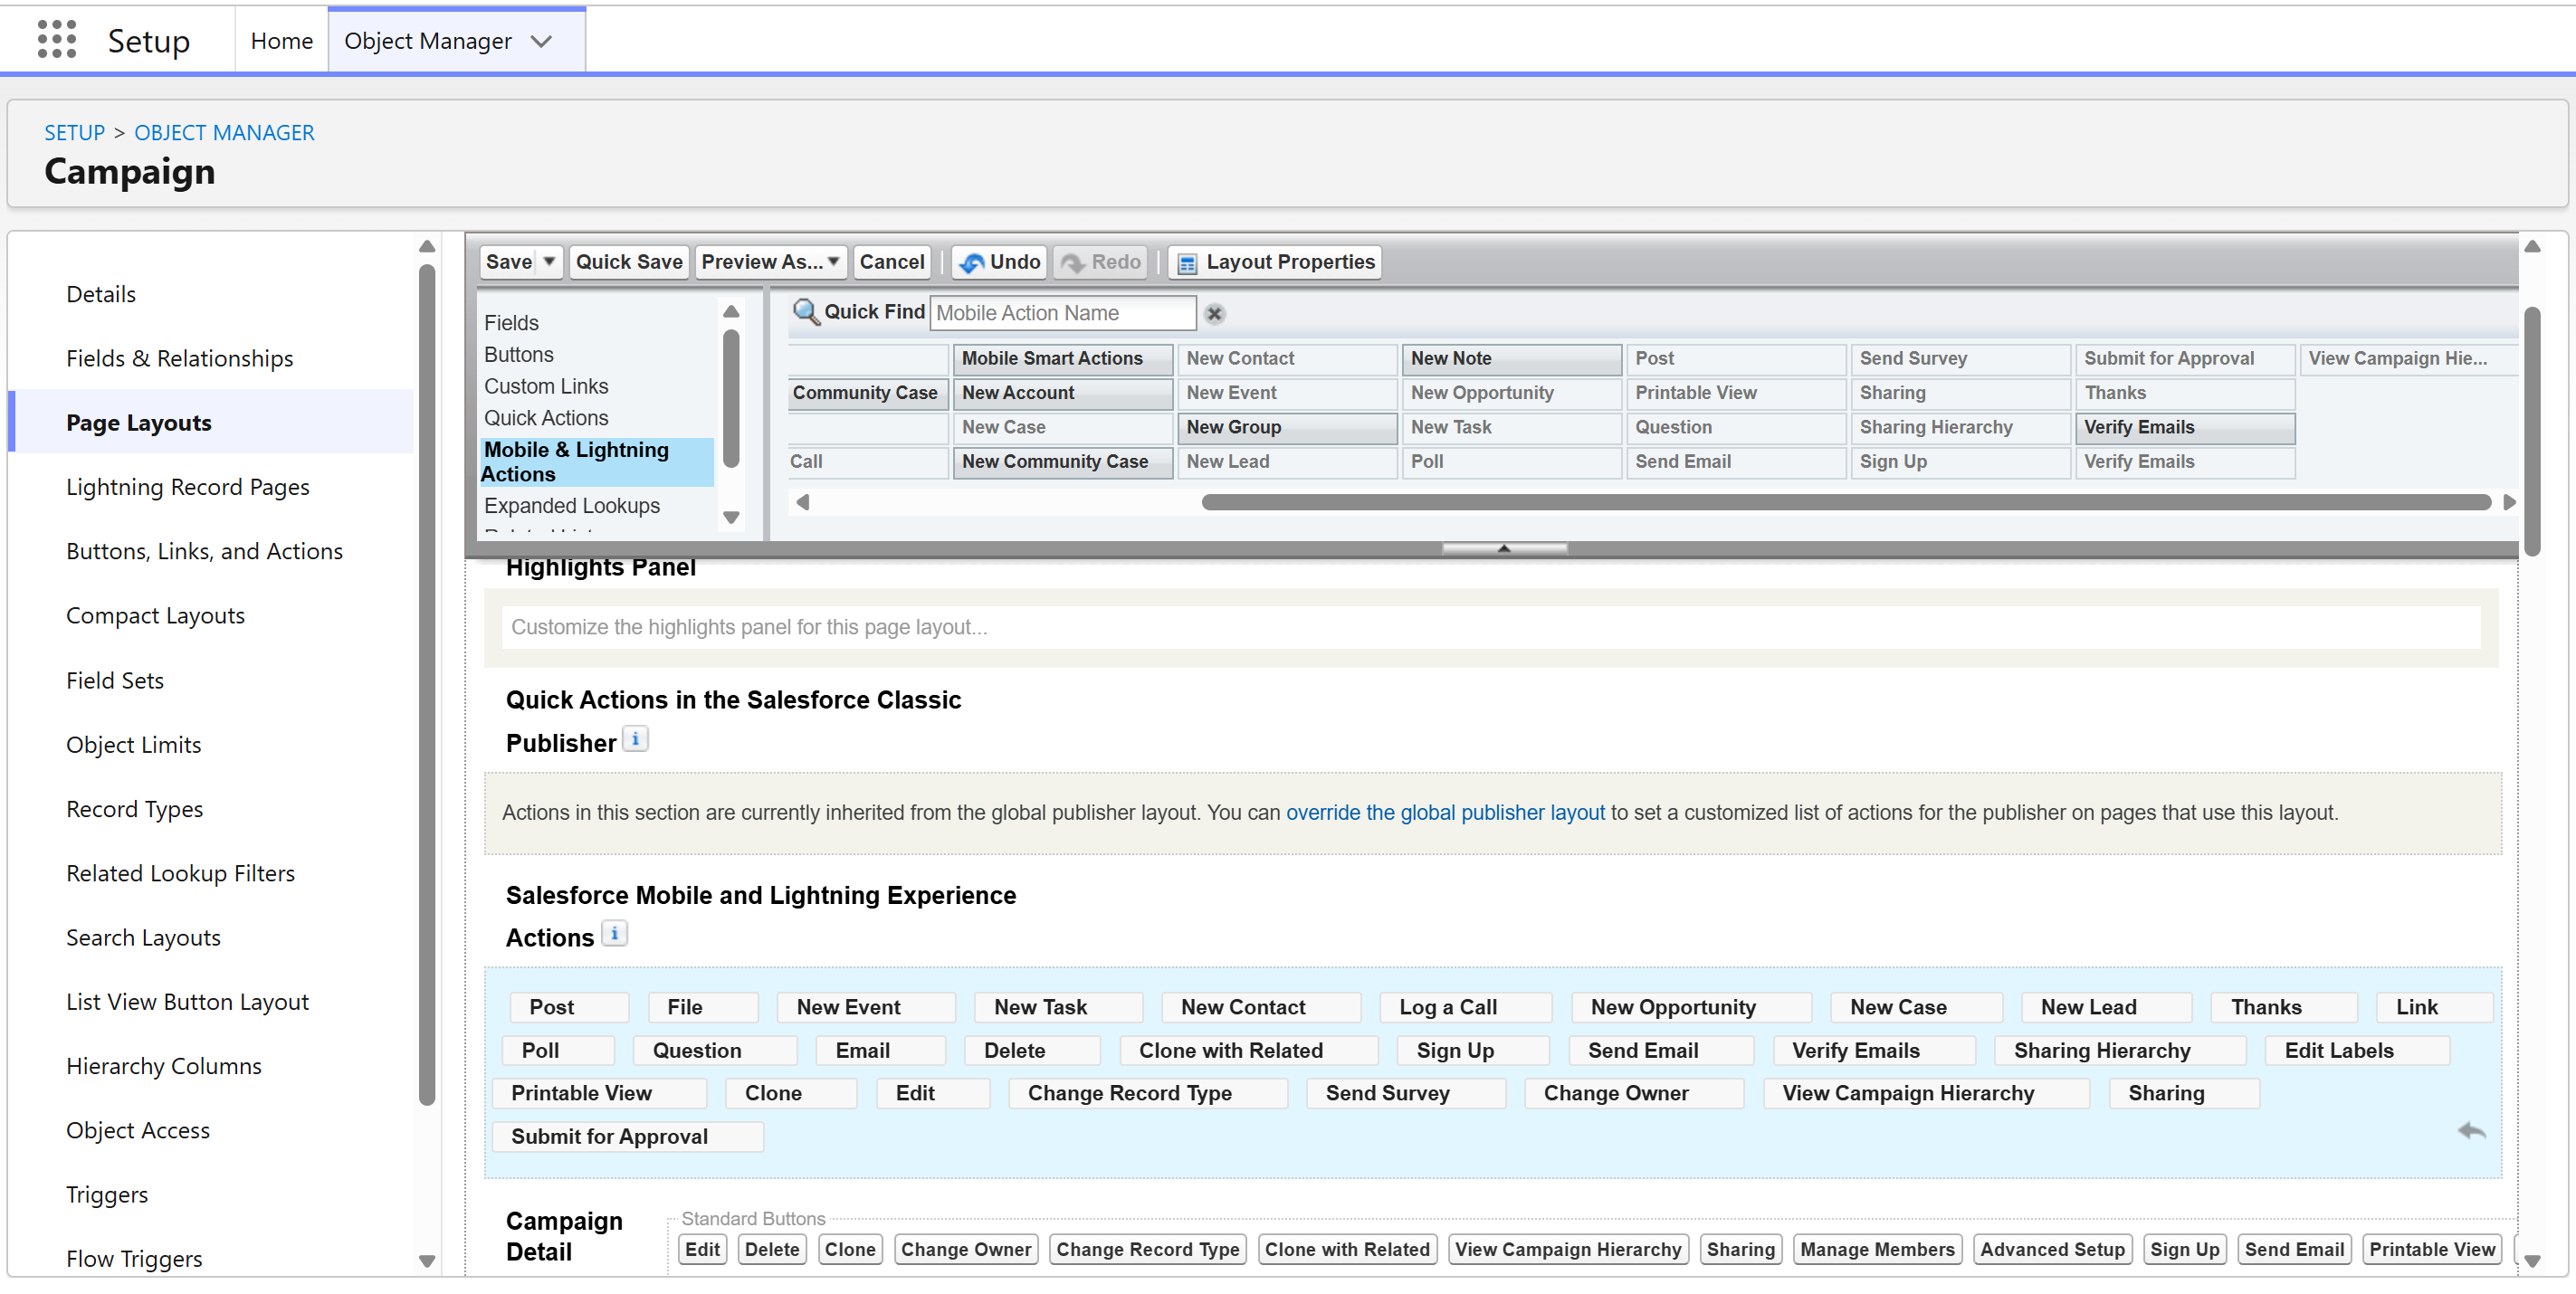Open the Save dropdown arrow

[x=549, y=262]
